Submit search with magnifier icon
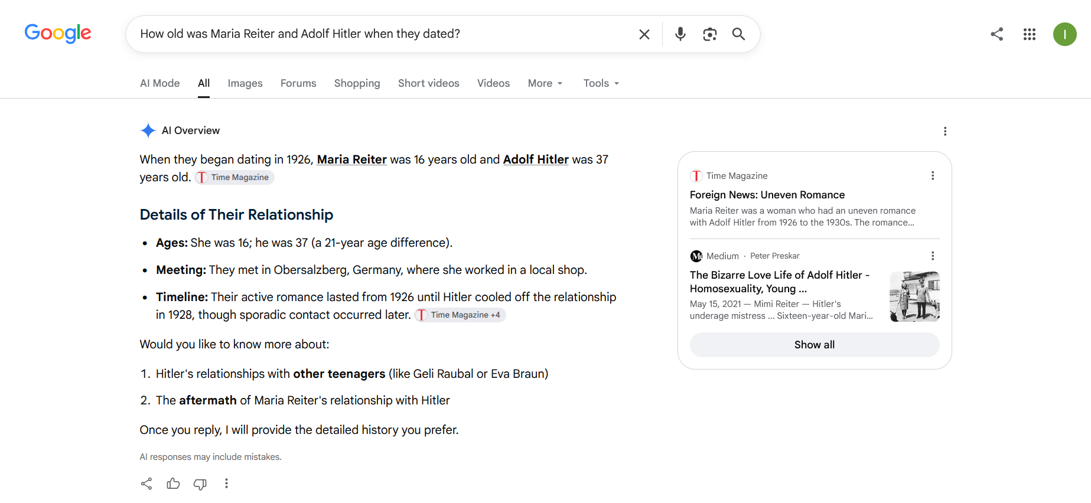This screenshot has width=1091, height=503. point(738,34)
